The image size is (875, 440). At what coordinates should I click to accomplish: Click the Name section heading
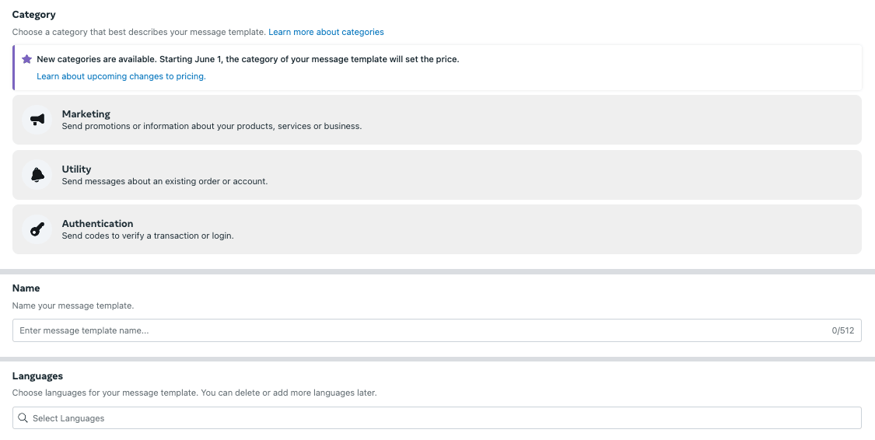click(26, 288)
